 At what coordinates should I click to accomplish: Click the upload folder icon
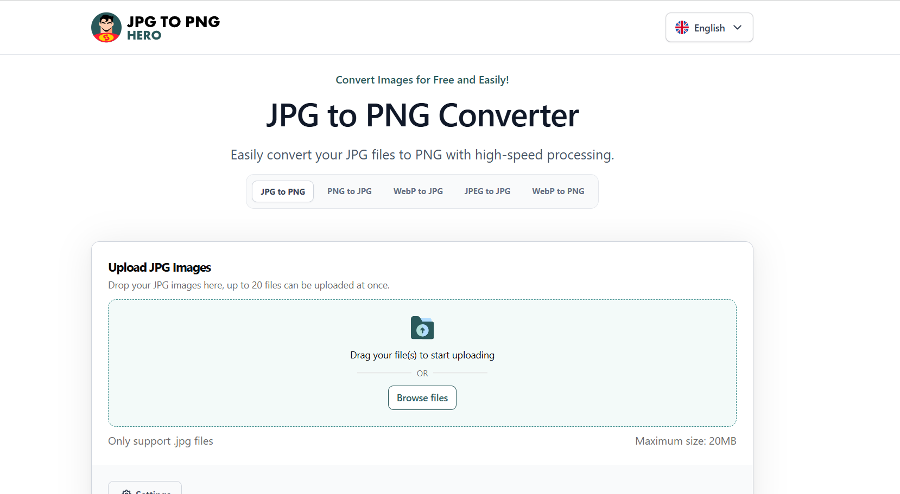tap(422, 328)
